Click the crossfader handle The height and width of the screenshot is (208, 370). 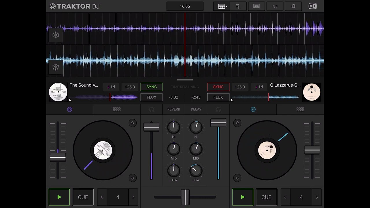click(185, 197)
